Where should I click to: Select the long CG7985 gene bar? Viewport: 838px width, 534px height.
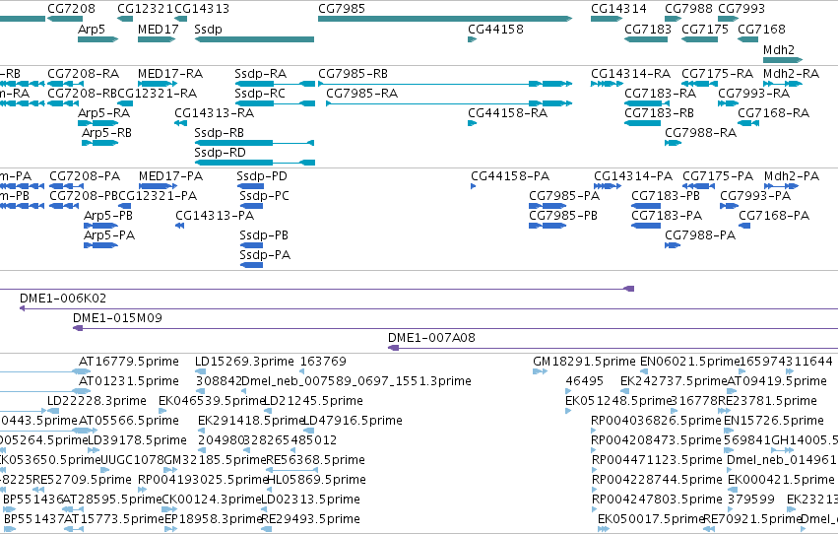click(445, 19)
